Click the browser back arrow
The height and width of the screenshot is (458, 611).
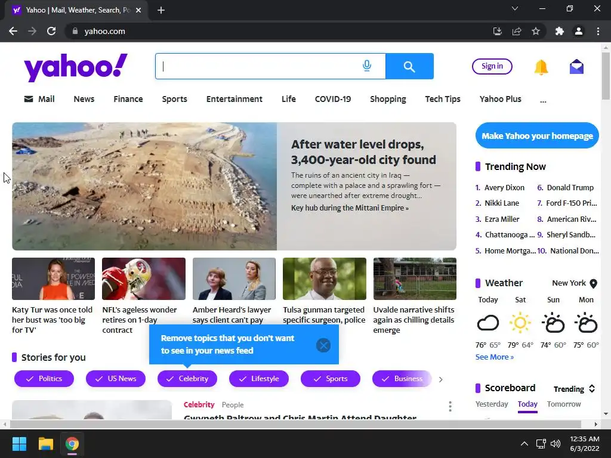(x=13, y=31)
